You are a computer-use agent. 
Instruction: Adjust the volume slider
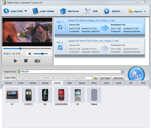tap(41, 54)
